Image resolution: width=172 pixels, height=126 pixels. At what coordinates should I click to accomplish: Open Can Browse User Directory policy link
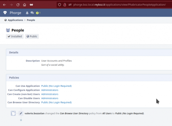(56, 102)
